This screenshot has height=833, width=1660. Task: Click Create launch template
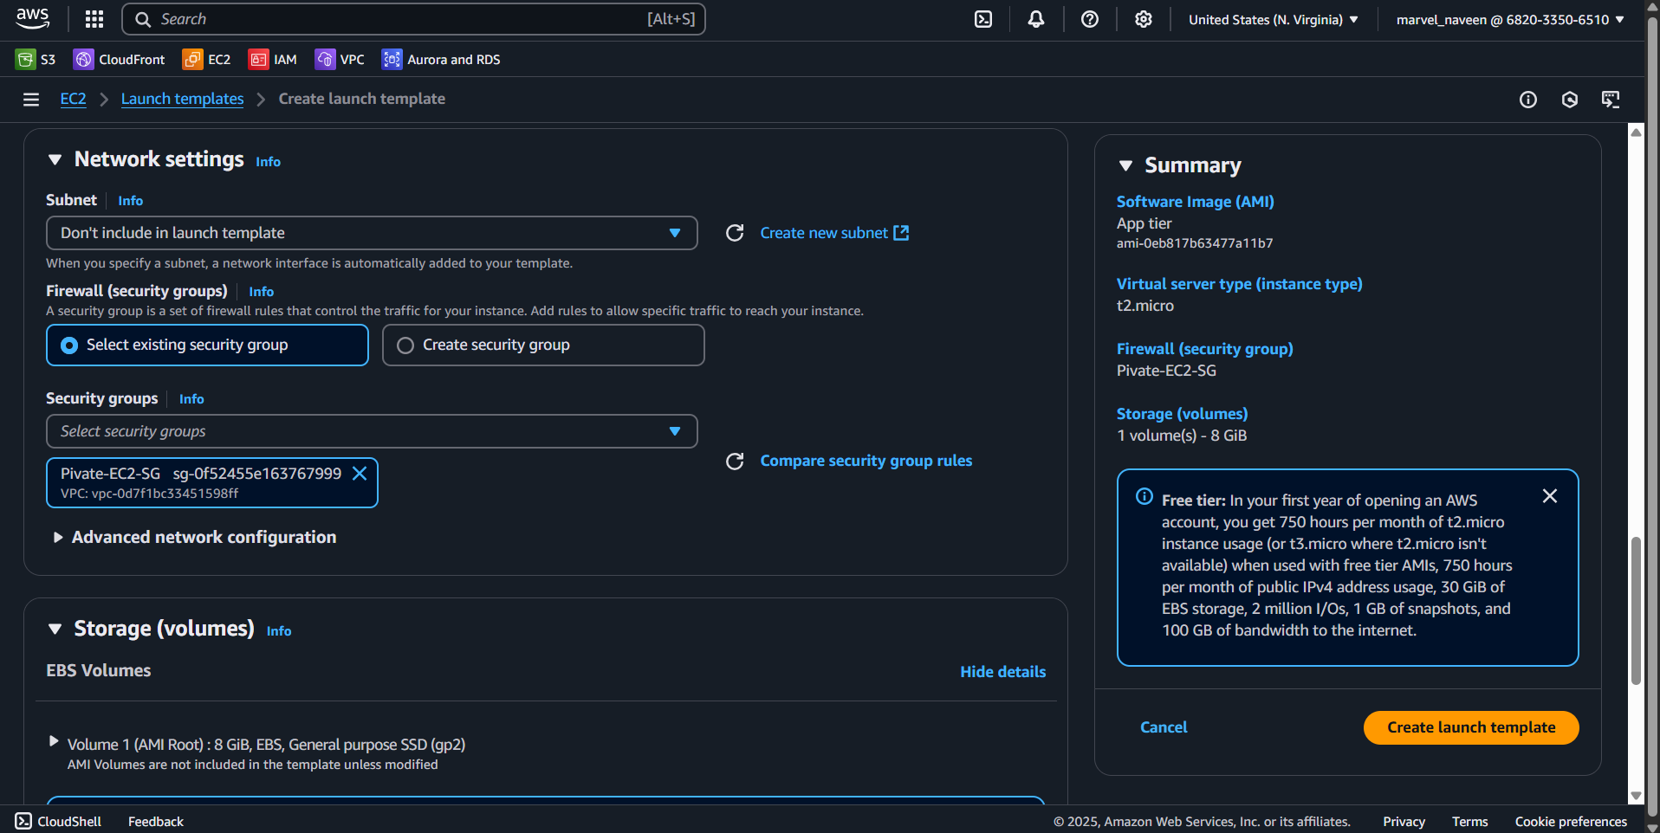point(1471,727)
